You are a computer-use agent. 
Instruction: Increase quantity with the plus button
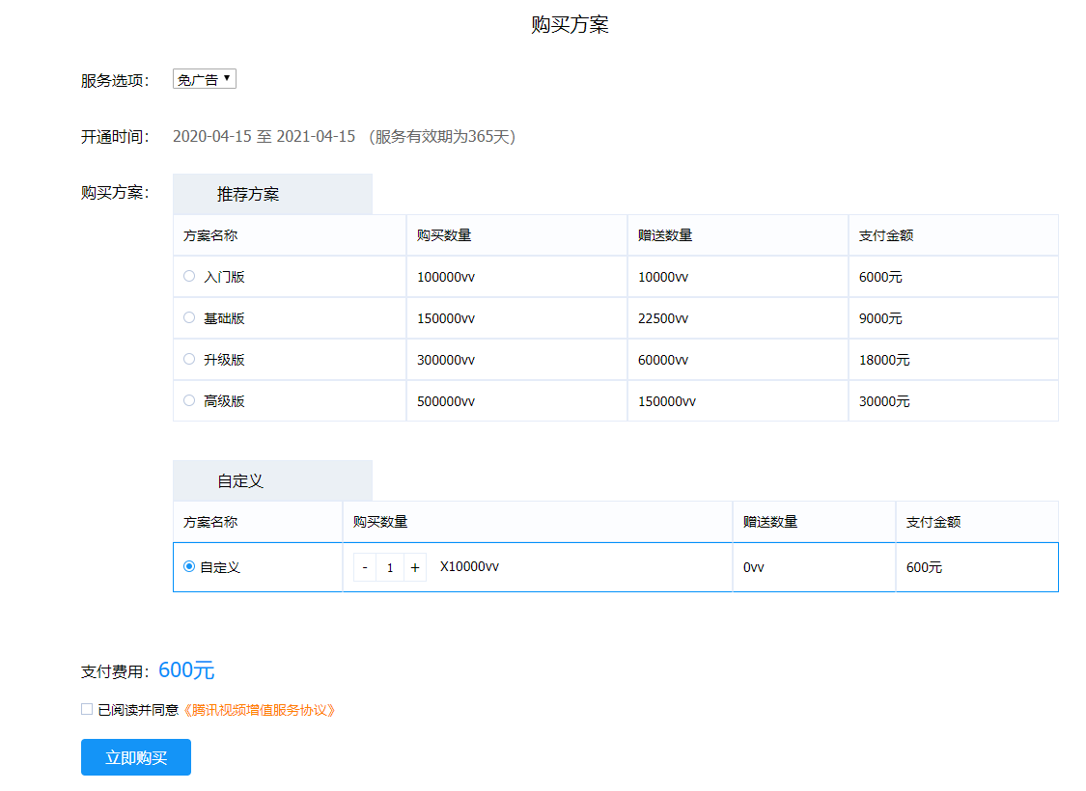[x=415, y=567]
